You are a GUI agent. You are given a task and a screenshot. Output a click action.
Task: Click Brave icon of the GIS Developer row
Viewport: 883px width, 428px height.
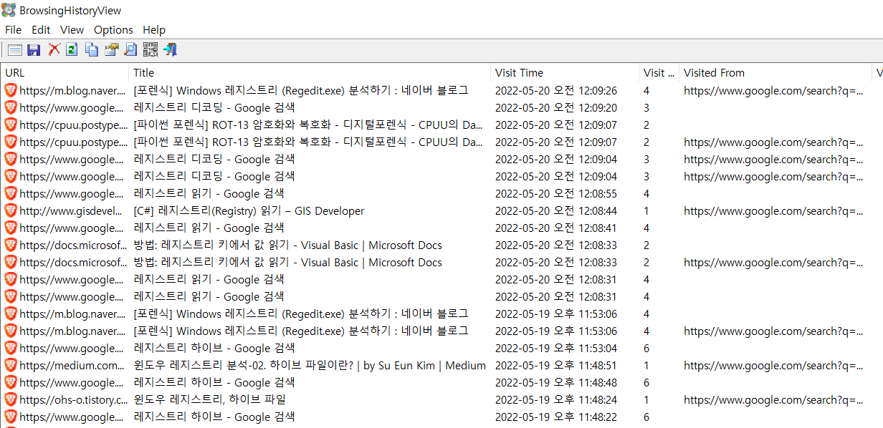pyautogui.click(x=11, y=210)
